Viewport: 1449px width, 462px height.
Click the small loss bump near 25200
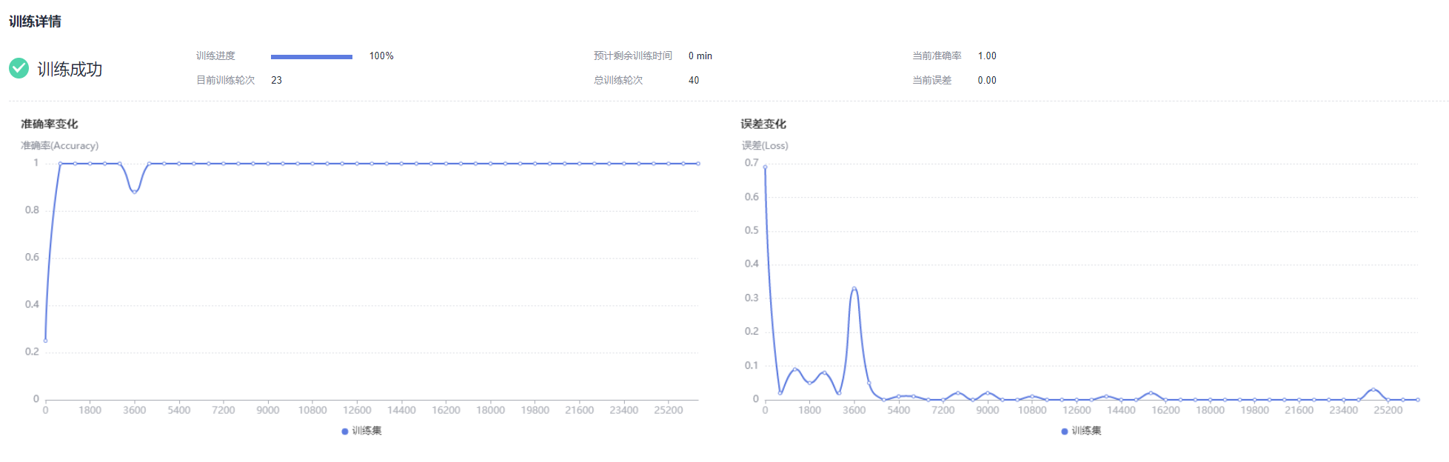point(1373,389)
